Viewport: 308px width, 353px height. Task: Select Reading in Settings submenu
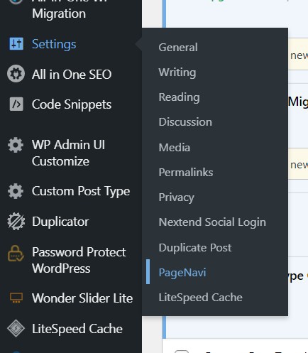click(x=180, y=97)
